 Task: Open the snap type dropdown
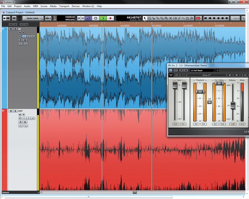(235, 18)
